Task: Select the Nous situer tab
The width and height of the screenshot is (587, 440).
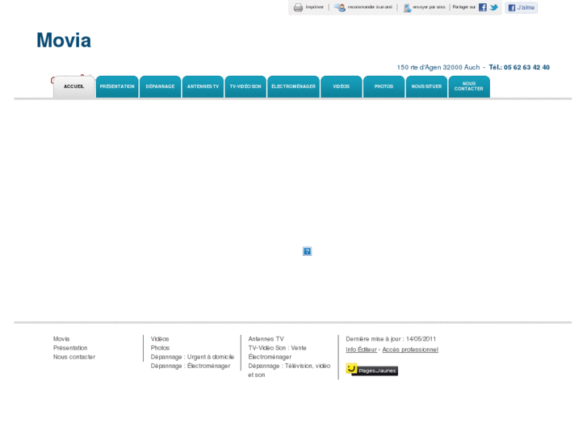Action: click(x=426, y=87)
